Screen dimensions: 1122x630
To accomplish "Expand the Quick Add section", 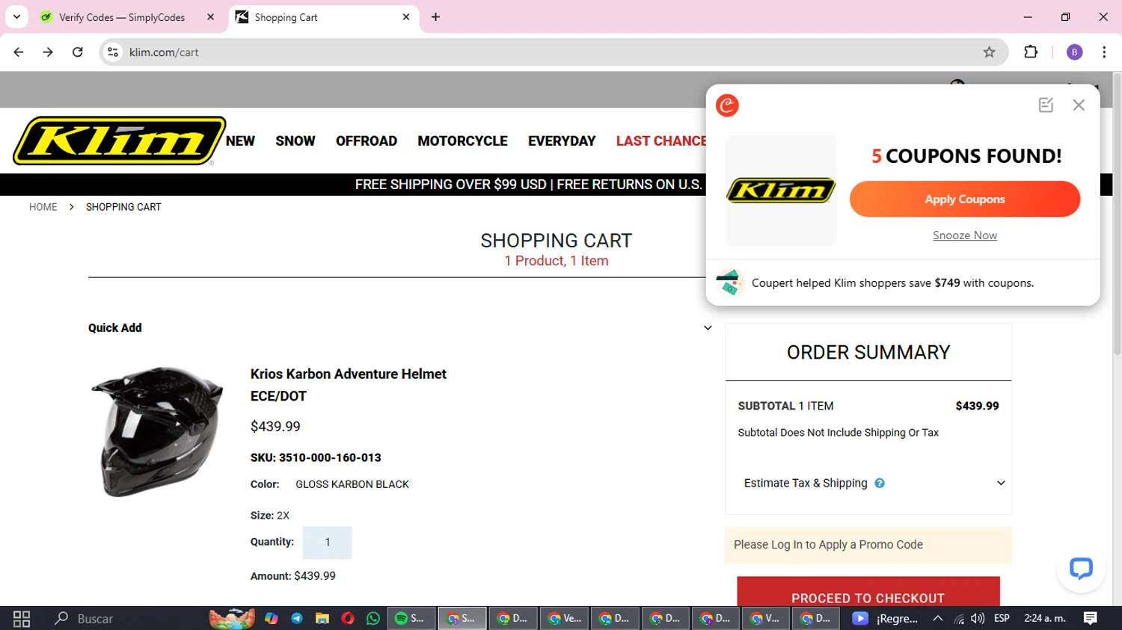I will pos(708,328).
